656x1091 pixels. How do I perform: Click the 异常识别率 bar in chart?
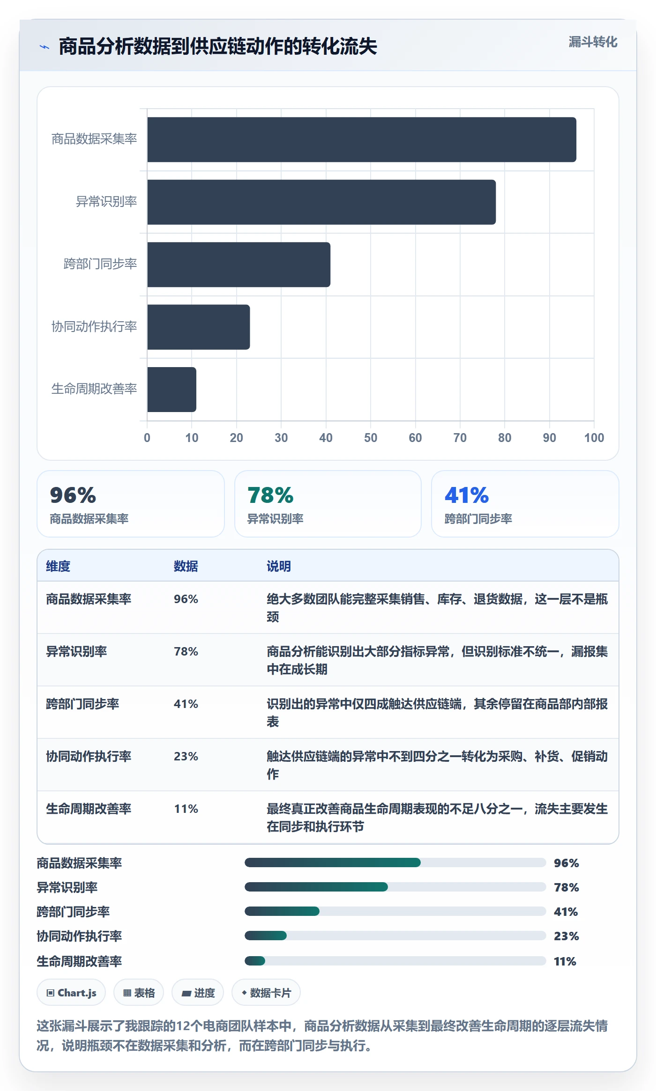coord(321,202)
